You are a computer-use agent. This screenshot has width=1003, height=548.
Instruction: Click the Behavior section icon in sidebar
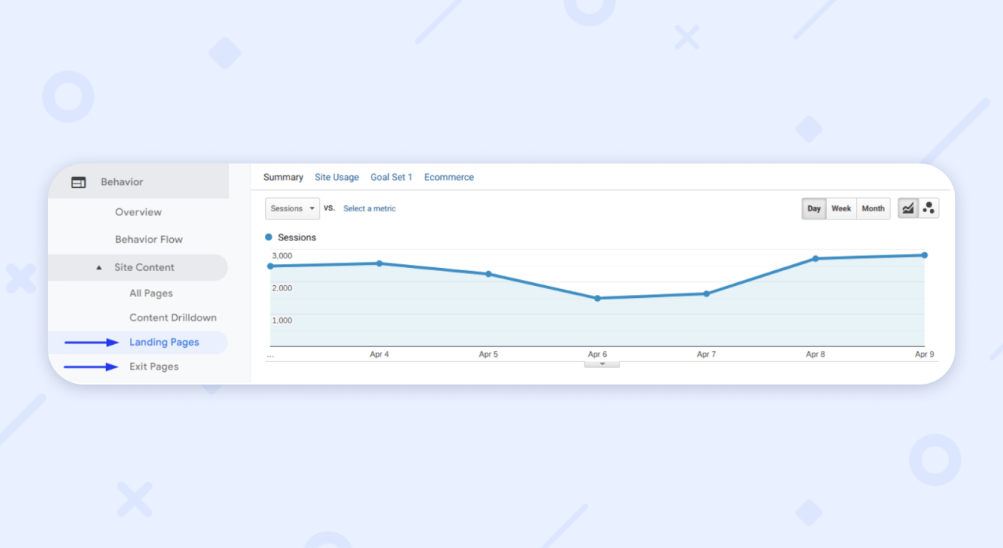(78, 181)
